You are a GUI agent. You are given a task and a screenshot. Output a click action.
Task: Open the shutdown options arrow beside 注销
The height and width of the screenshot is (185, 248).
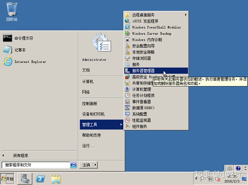click(95, 165)
